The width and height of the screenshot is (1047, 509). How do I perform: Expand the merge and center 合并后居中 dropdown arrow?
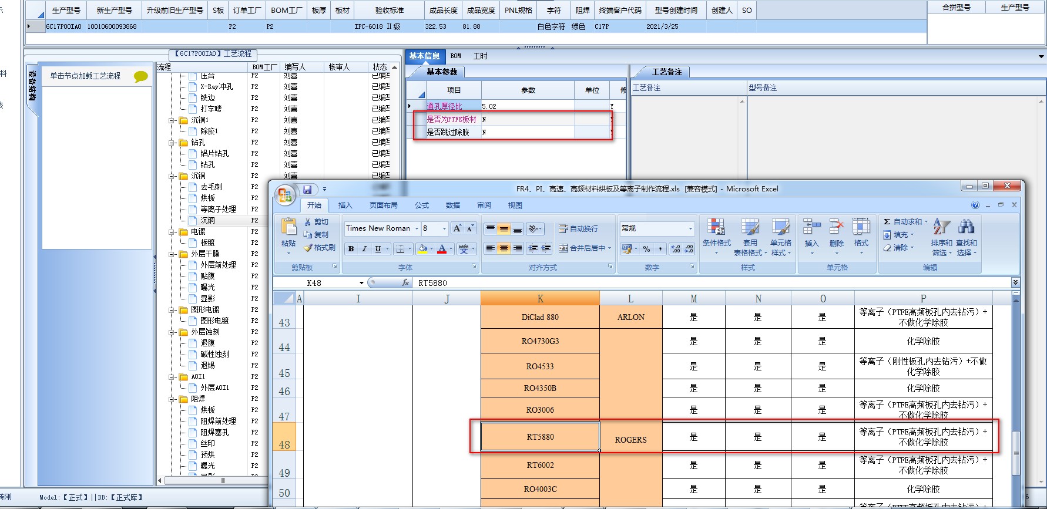(610, 248)
